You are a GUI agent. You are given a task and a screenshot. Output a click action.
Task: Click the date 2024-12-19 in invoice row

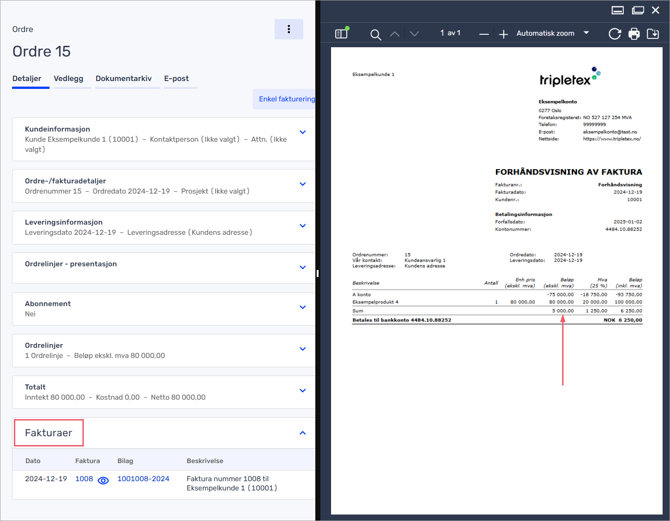46,479
